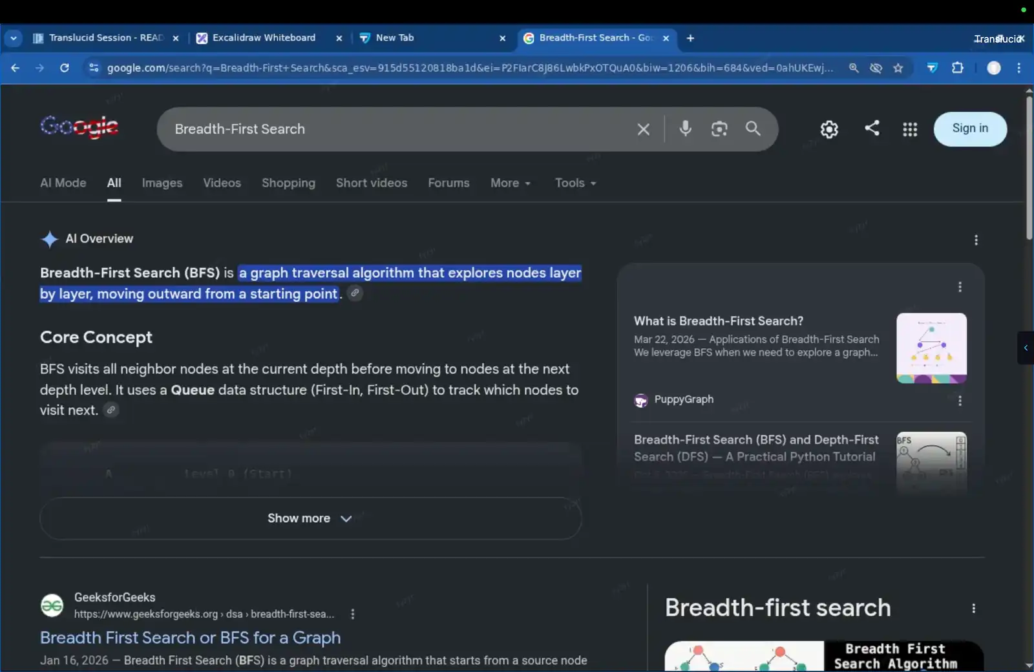The width and height of the screenshot is (1034, 672).
Task: Open the Tools dropdown
Action: point(575,183)
